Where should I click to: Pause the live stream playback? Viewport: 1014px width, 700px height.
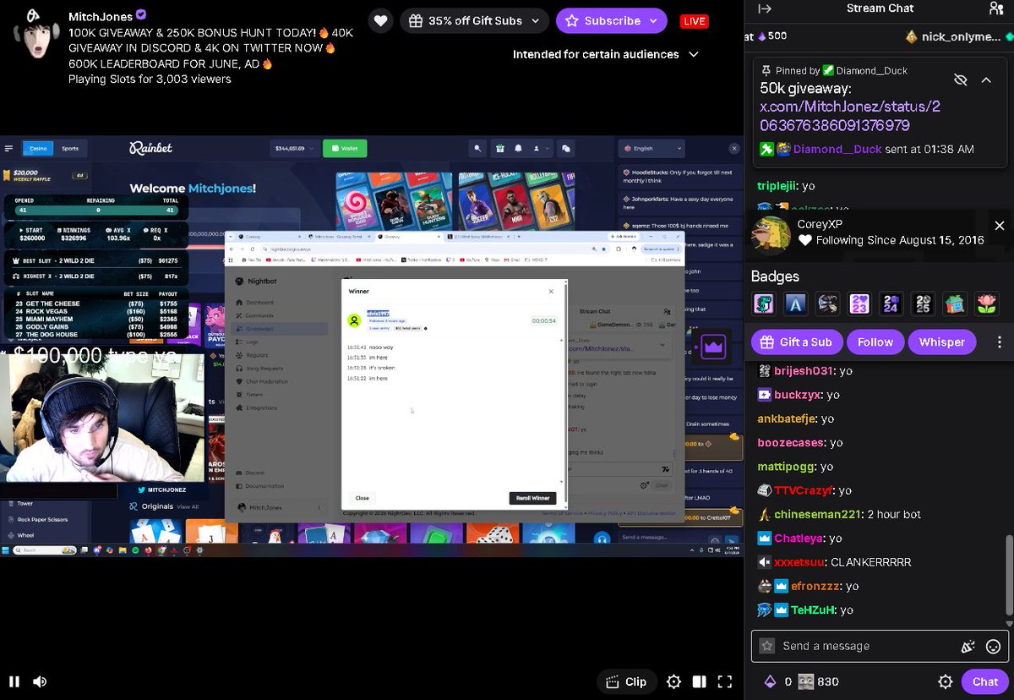coord(14,681)
